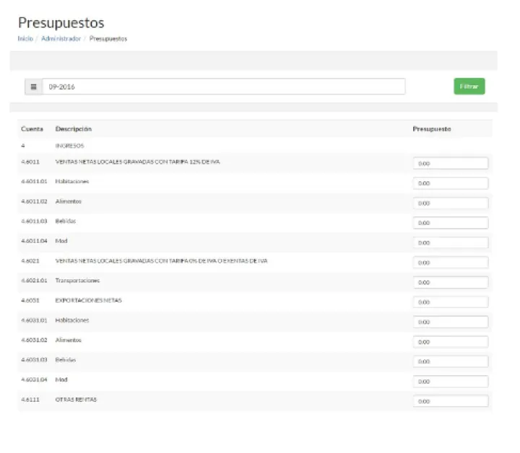Open the Inicio breadcrumb link
The width and height of the screenshot is (520, 453).
pos(25,39)
